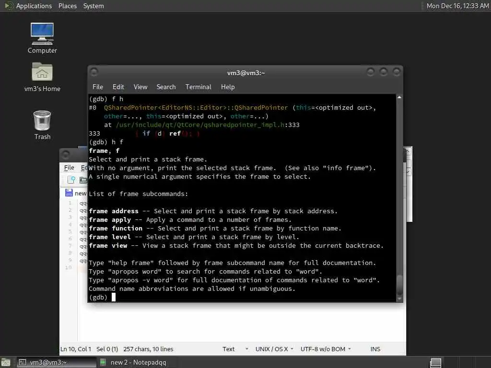The image size is (491, 368).
Task: Toggle the INS insert mode indicator
Action: (375, 349)
